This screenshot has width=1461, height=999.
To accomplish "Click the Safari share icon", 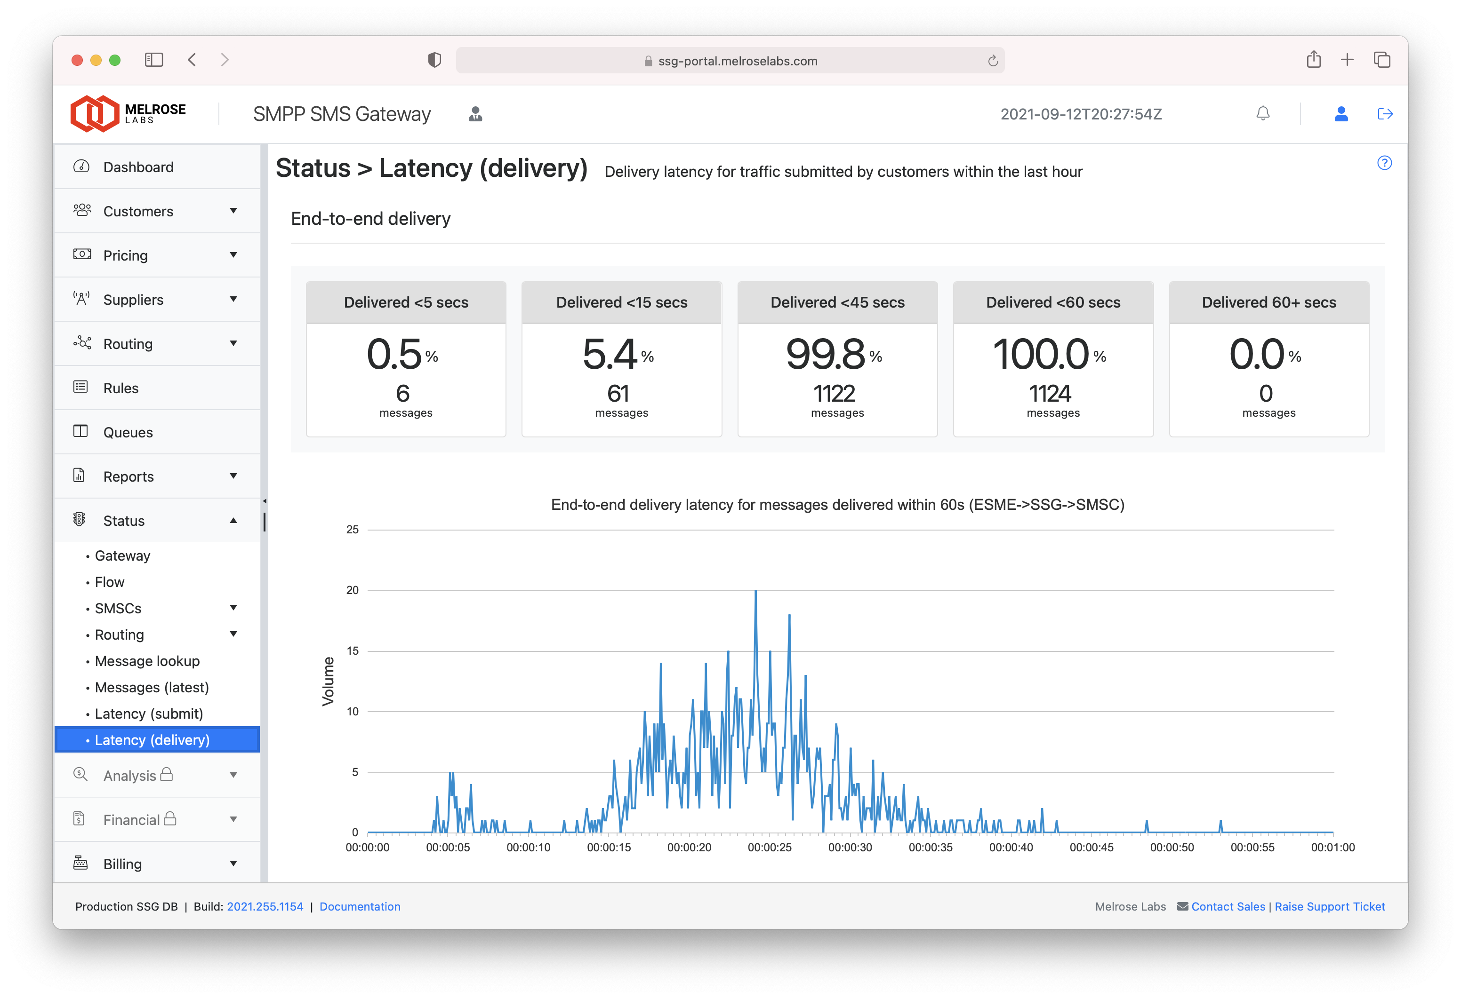I will (1313, 60).
